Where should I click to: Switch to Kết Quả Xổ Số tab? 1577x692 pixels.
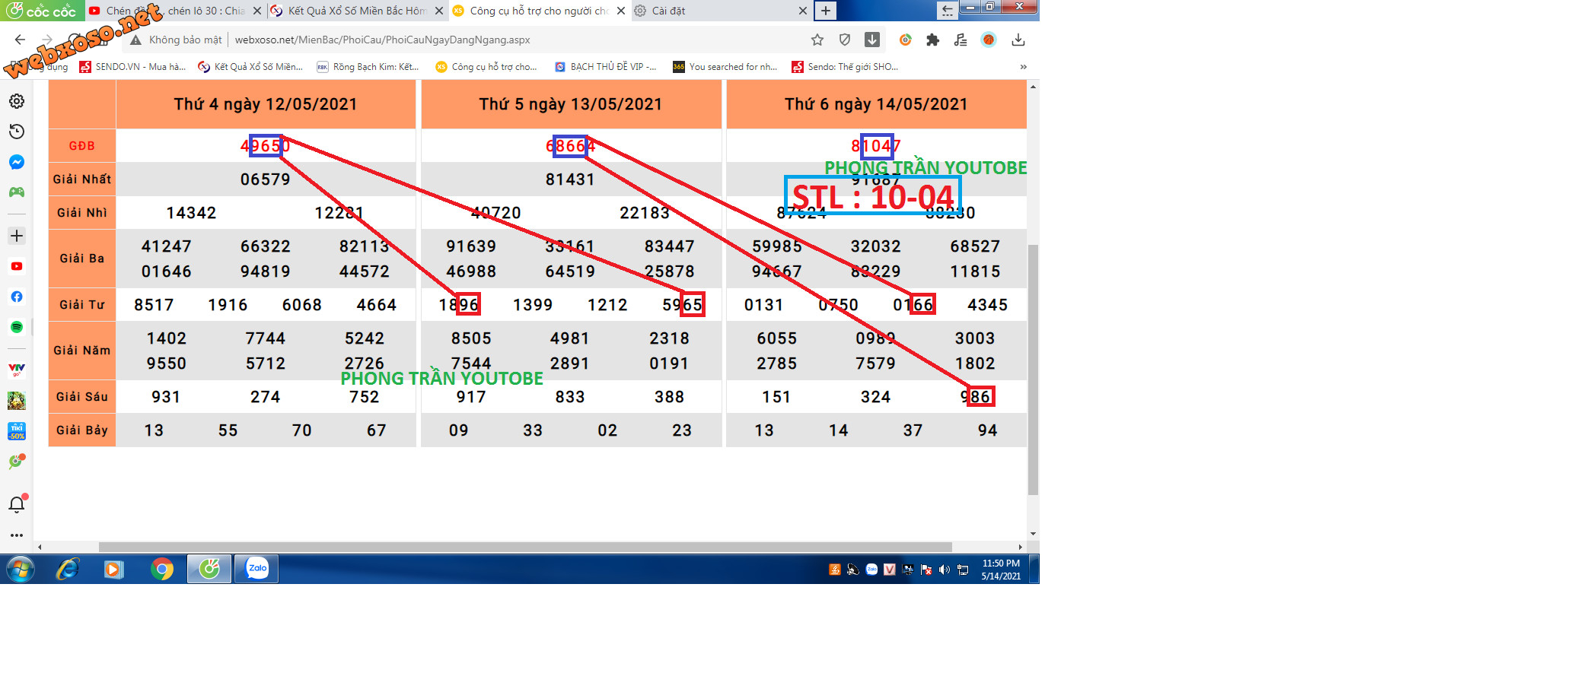click(354, 11)
